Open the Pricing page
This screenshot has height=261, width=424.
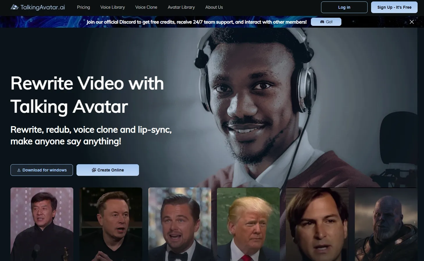[83, 7]
